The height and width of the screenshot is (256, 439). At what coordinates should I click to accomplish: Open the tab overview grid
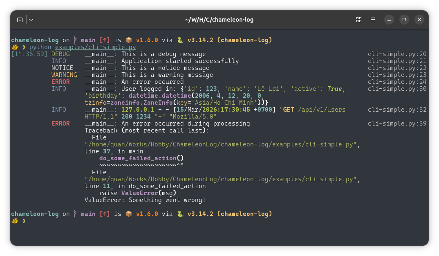(x=358, y=20)
